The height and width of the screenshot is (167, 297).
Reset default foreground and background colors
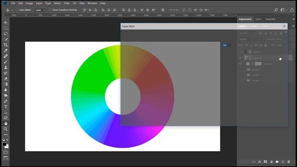3,140
